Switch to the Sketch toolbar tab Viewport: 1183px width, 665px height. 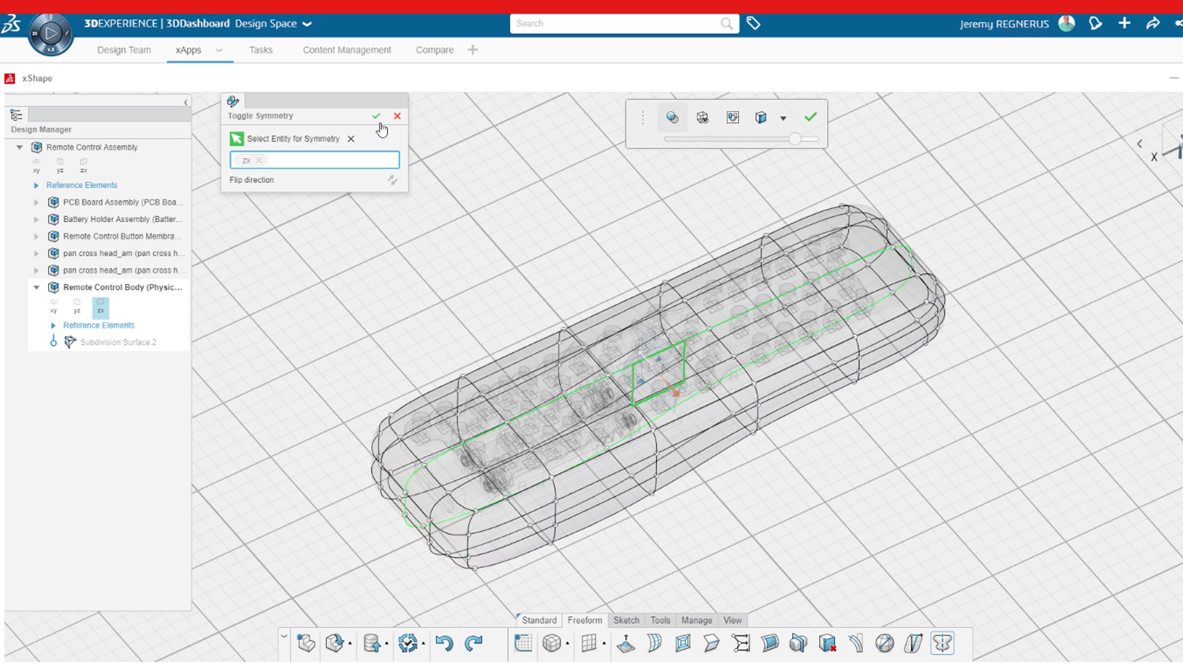pyautogui.click(x=626, y=620)
